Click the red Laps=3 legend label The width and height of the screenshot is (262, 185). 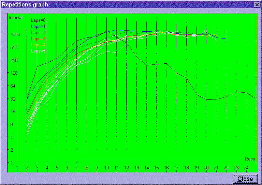38,38
